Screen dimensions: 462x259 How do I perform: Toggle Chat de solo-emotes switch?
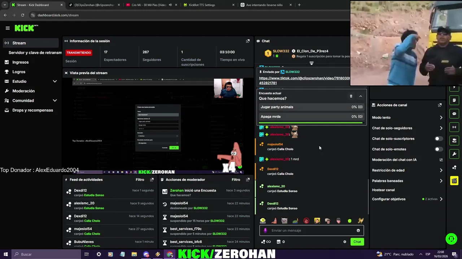point(438,149)
